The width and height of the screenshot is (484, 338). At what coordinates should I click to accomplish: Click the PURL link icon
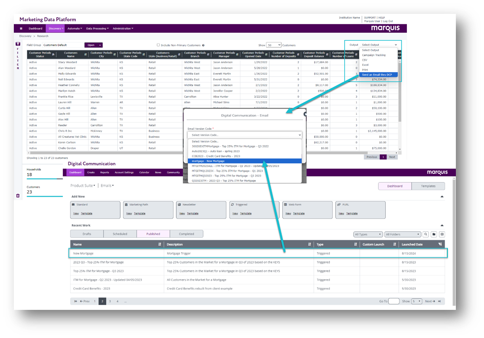(x=339, y=204)
